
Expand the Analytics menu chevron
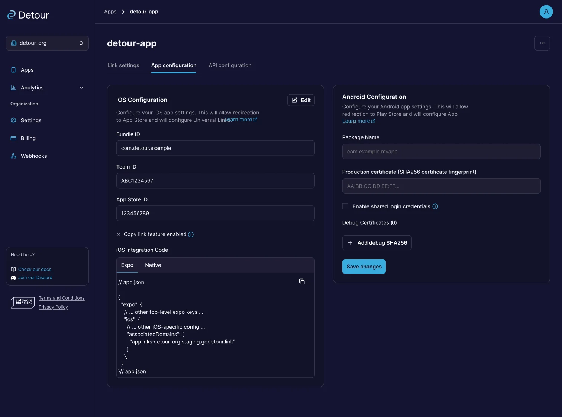[x=81, y=88]
